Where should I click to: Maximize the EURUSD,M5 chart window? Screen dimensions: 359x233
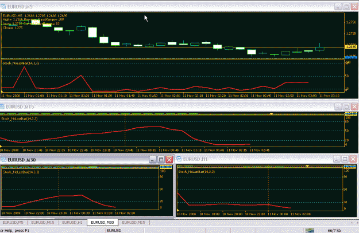click(346, 7)
